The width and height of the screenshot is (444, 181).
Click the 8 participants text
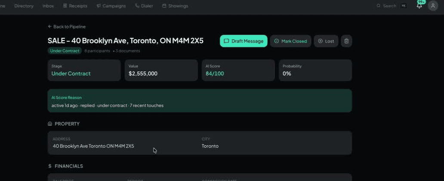pos(97,51)
